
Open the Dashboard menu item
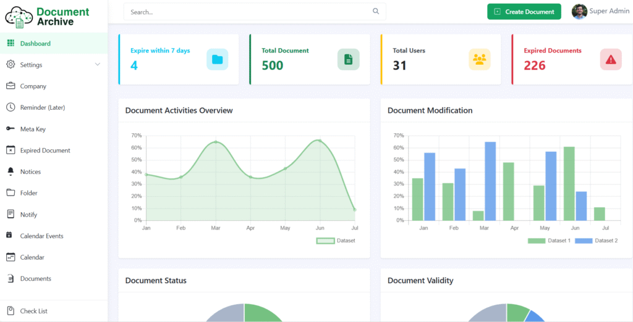54,43
